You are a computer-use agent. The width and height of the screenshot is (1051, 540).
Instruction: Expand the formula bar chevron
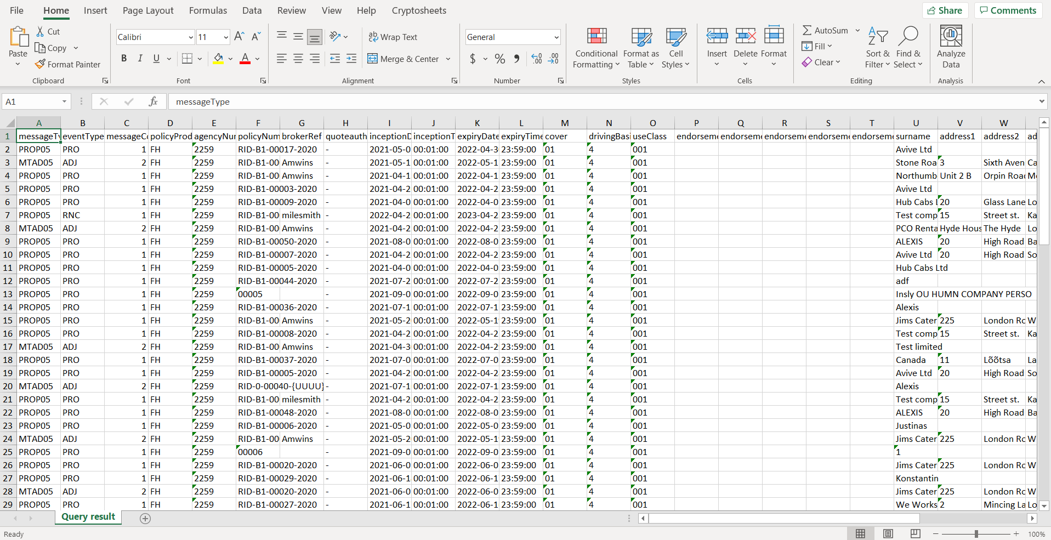click(x=1042, y=101)
